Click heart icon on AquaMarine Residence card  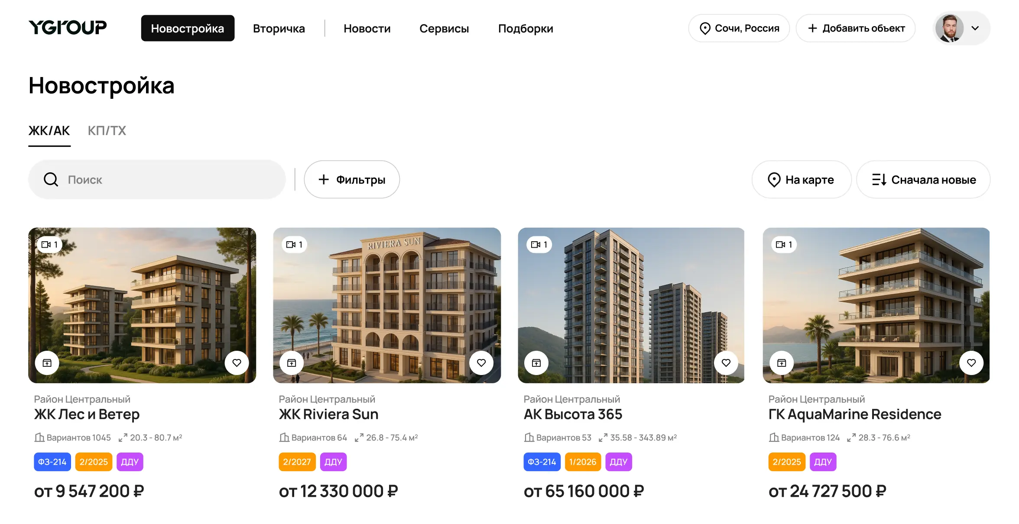pos(971,363)
